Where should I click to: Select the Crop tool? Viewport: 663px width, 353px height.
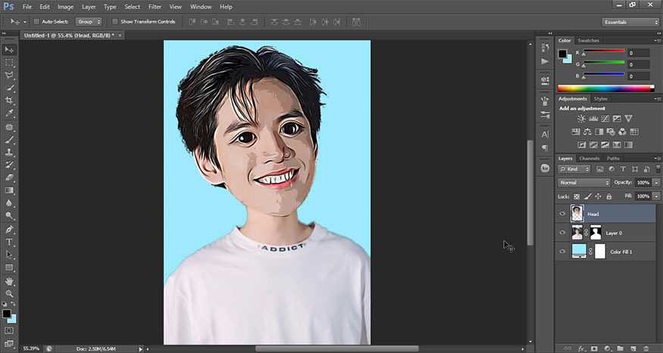click(10, 101)
